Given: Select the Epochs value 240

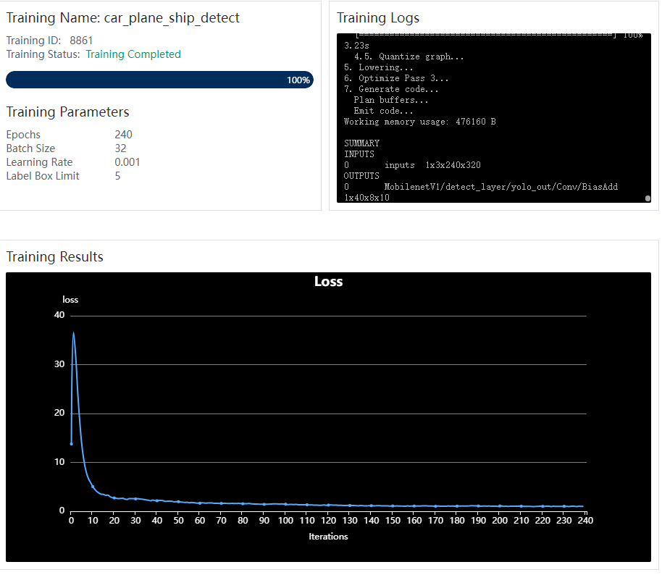Looking at the screenshot, I should tap(123, 135).
